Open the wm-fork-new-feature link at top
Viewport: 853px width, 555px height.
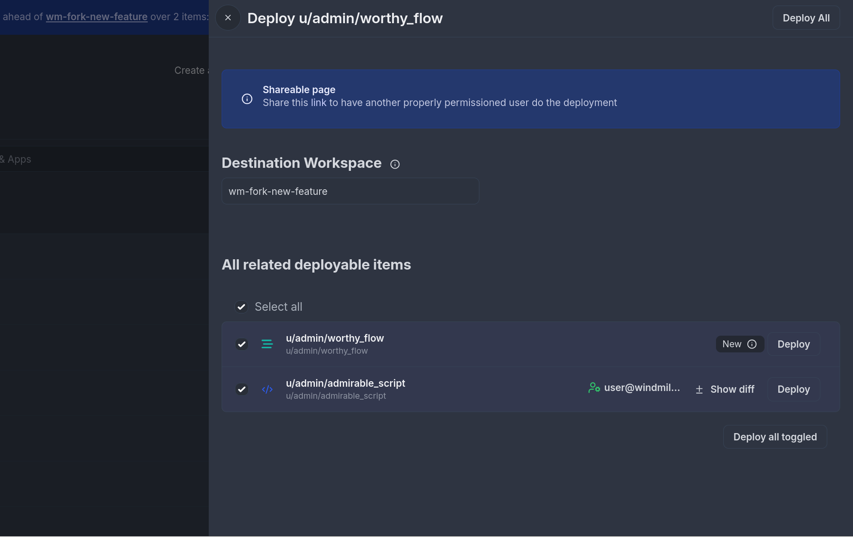point(96,17)
